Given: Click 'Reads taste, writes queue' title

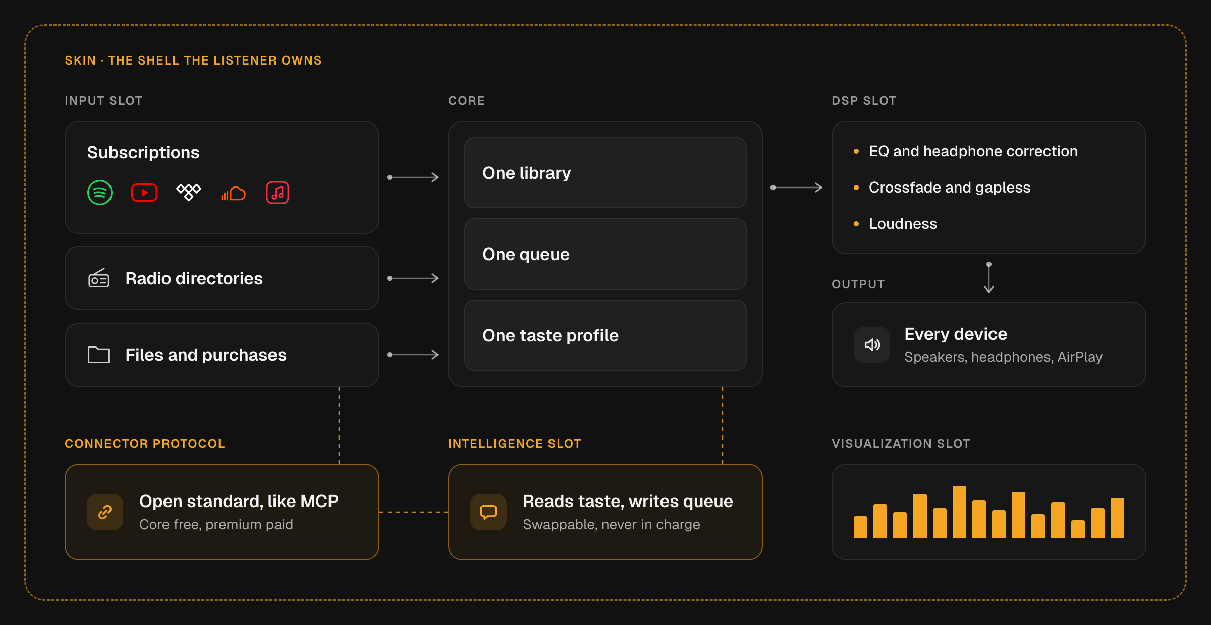Looking at the screenshot, I should pyautogui.click(x=628, y=501).
